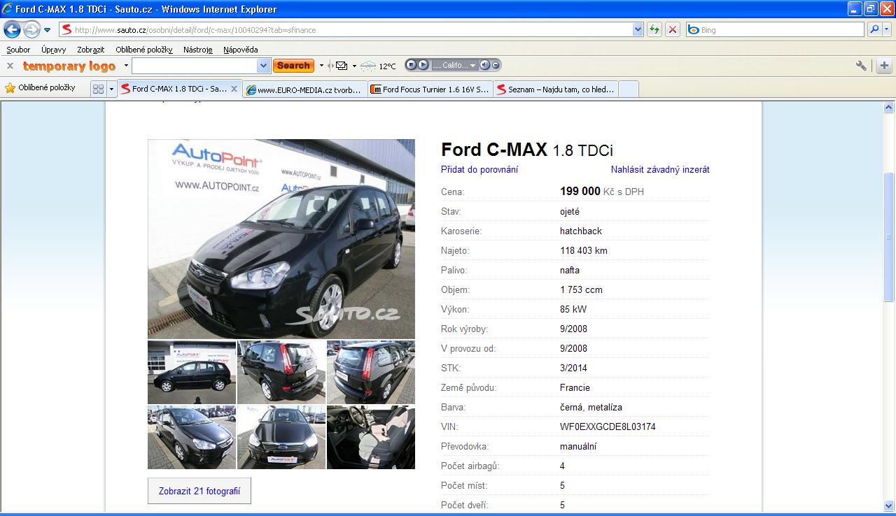The width and height of the screenshot is (896, 516).
Task: Click the browser Back arrow button
Action: click(x=12, y=29)
